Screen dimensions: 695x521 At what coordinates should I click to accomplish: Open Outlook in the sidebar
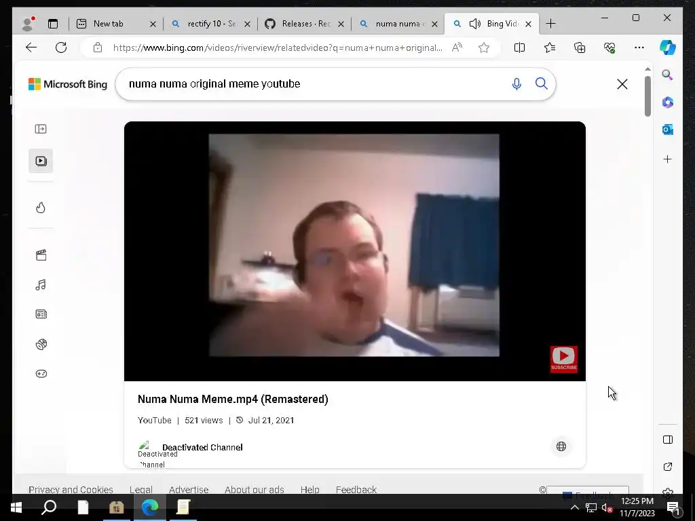point(668,130)
